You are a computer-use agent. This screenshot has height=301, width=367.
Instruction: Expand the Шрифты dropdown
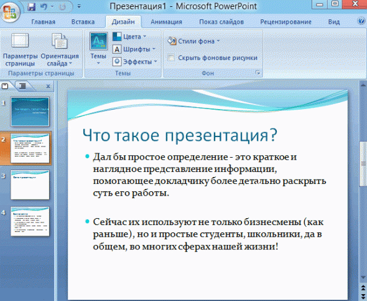(134, 49)
